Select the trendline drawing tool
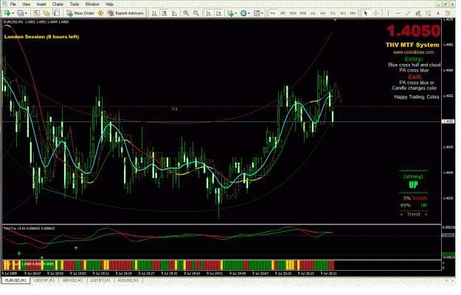The width and height of the screenshot is (461, 295). (408, 13)
